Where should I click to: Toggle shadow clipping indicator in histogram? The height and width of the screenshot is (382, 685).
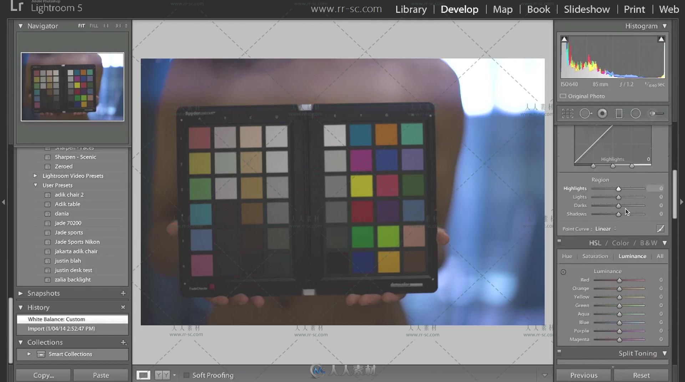(x=564, y=39)
